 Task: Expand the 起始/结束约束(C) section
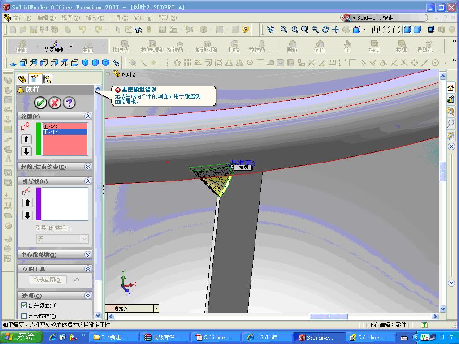coord(87,167)
